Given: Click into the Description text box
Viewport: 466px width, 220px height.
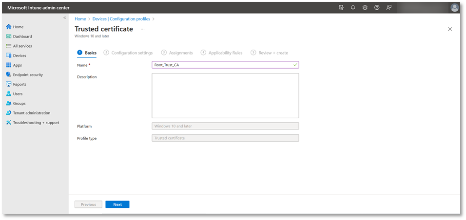Looking at the screenshot, I should 225,95.
